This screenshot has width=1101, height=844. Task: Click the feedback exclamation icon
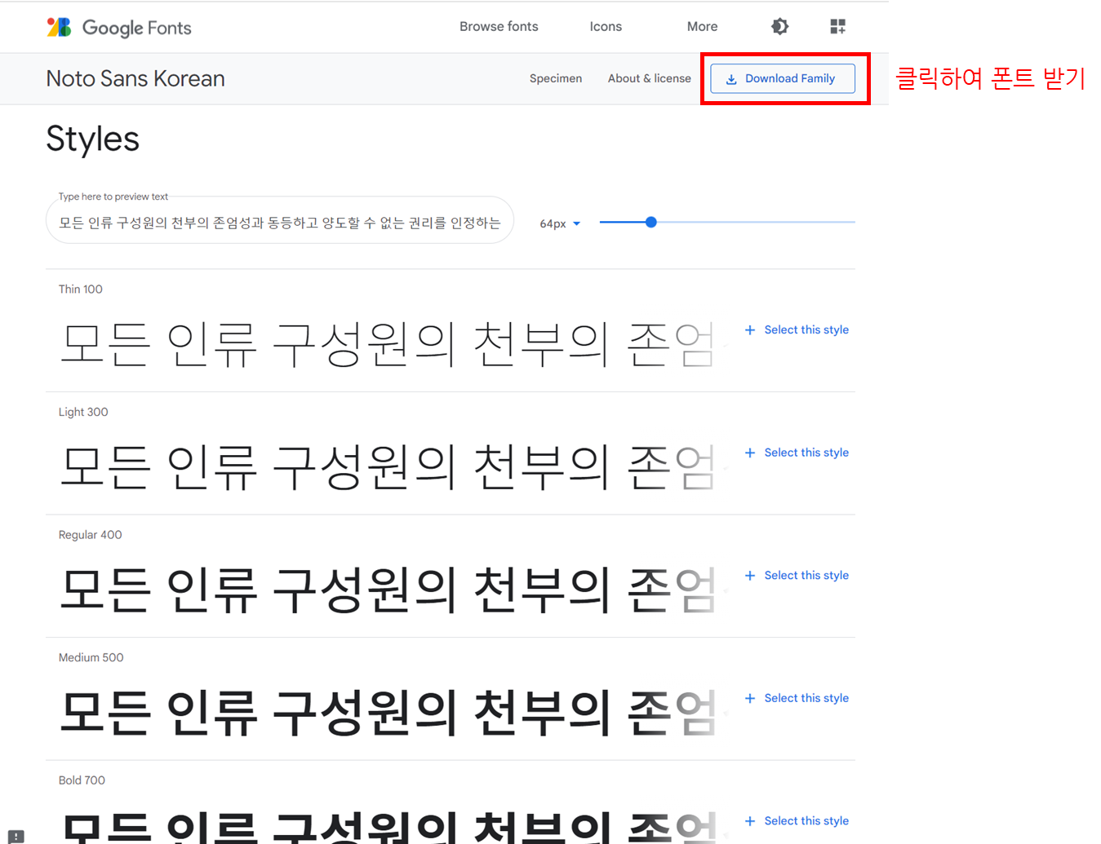tap(16, 836)
